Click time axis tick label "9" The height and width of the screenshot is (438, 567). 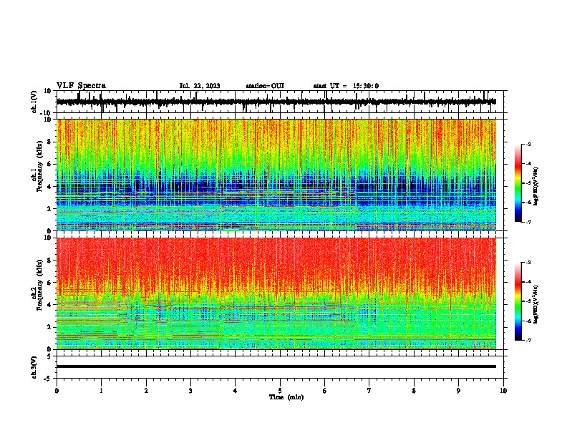click(458, 391)
